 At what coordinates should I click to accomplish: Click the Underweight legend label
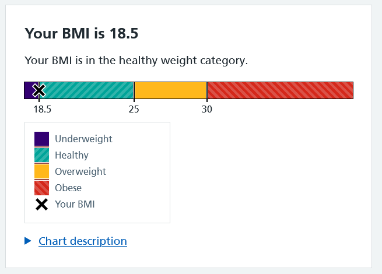(83, 139)
